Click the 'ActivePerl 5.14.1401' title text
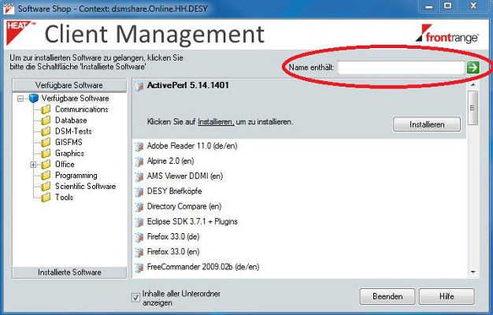This screenshot has height=315, width=493. [x=188, y=85]
